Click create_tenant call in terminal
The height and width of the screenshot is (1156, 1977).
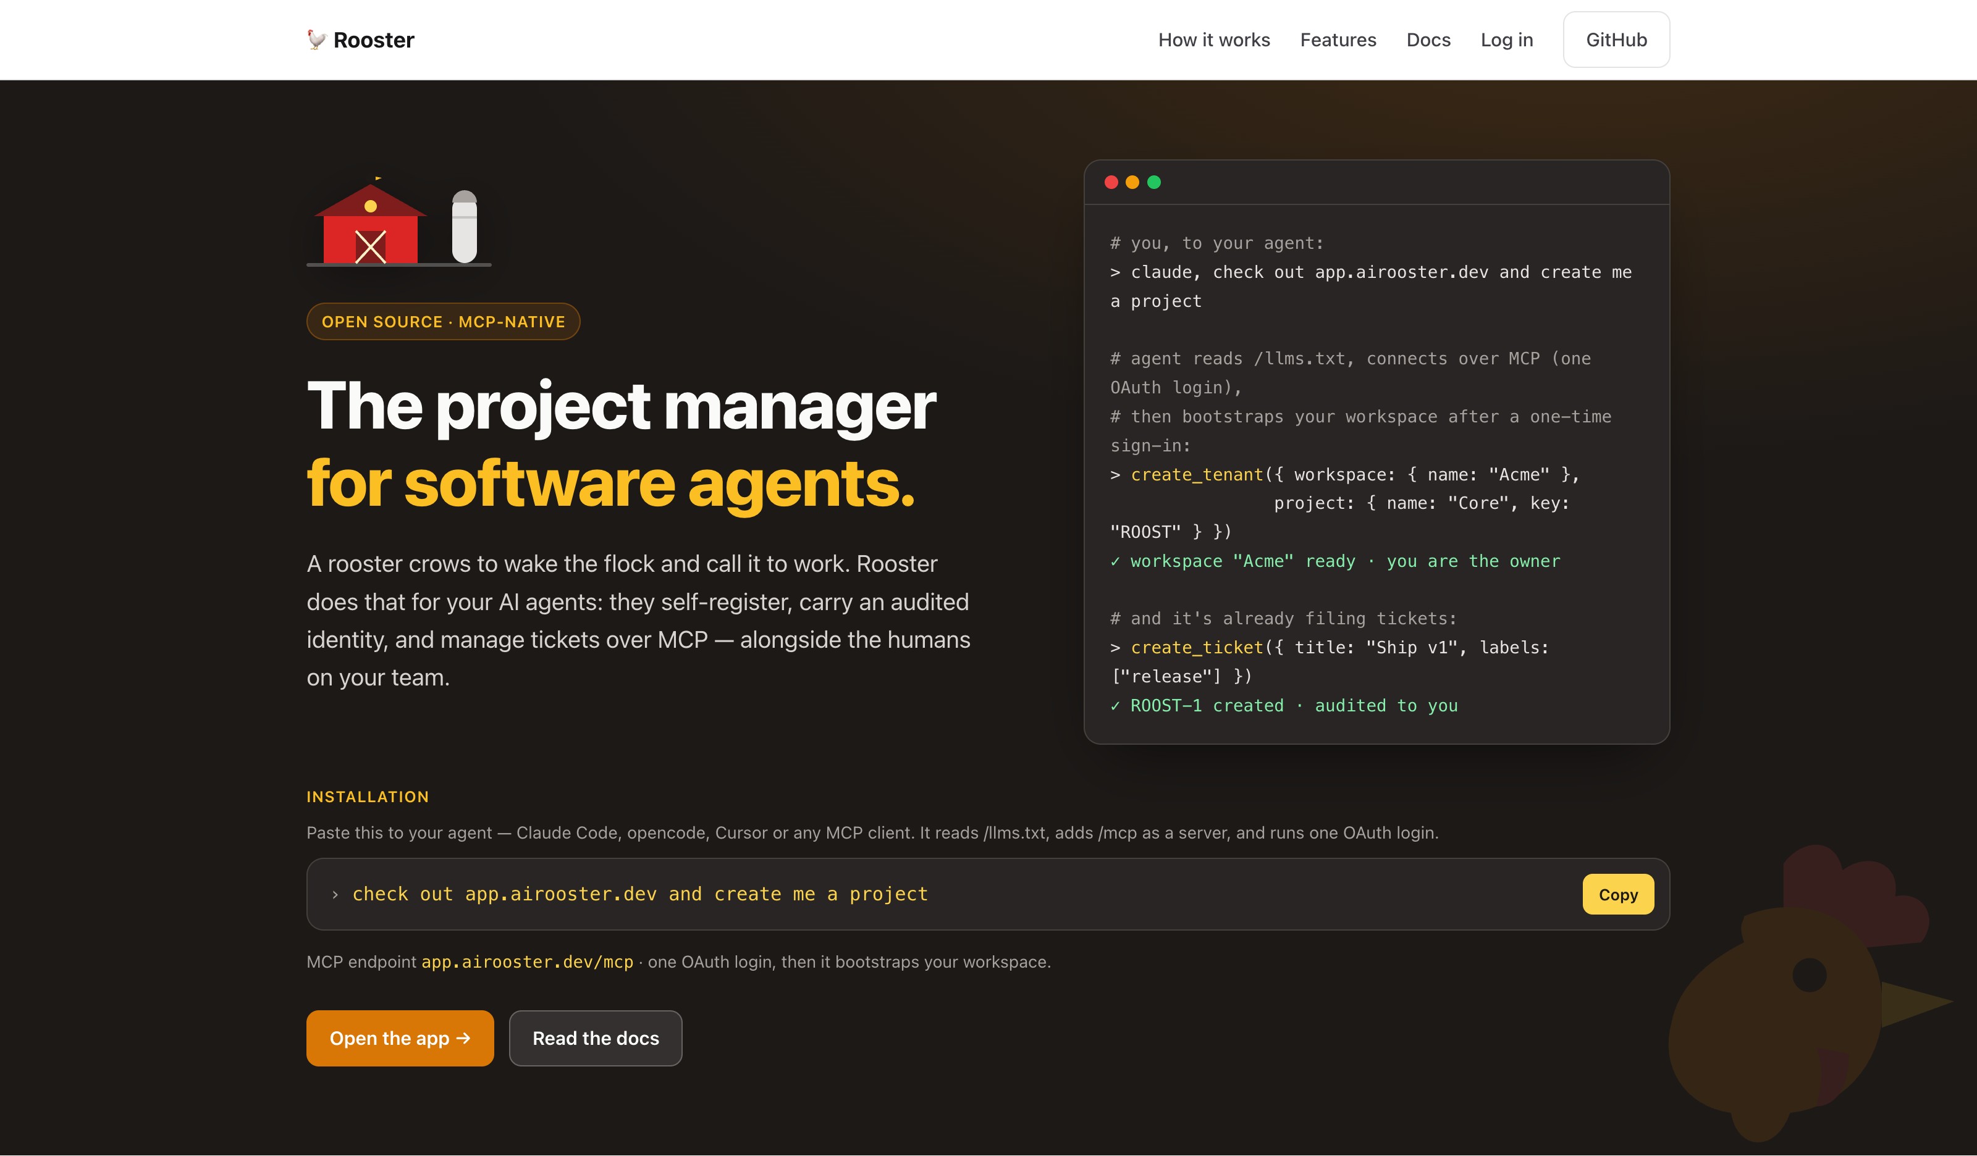[x=1197, y=474]
